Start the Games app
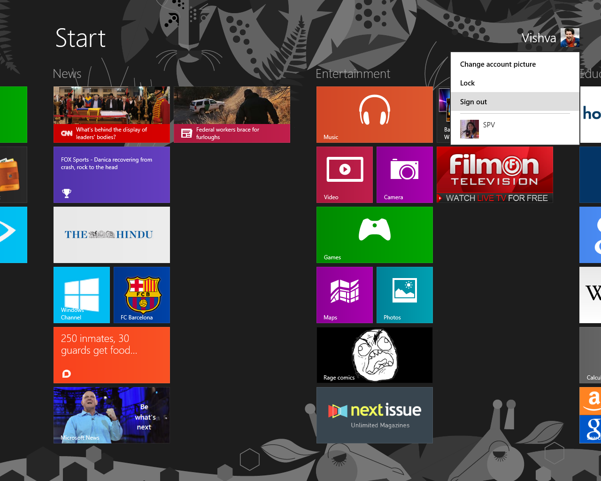Viewport: 601px width, 481px height. coord(374,234)
